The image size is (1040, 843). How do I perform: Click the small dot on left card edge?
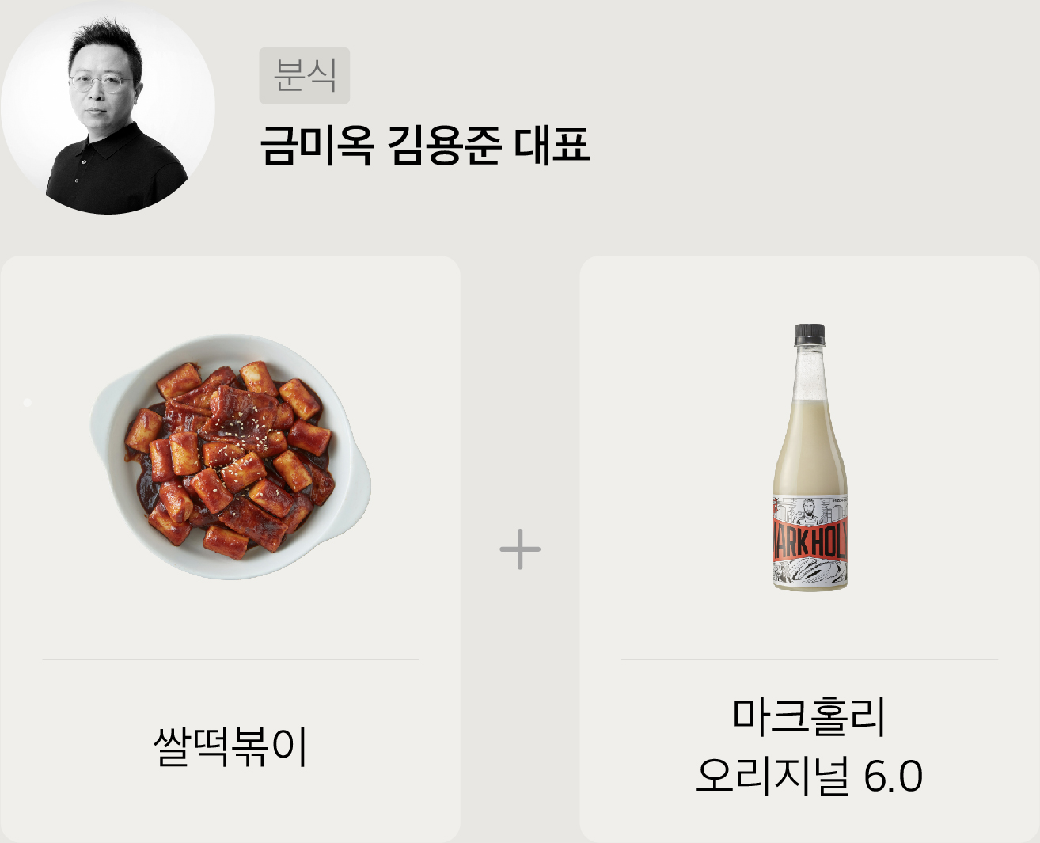(x=27, y=403)
